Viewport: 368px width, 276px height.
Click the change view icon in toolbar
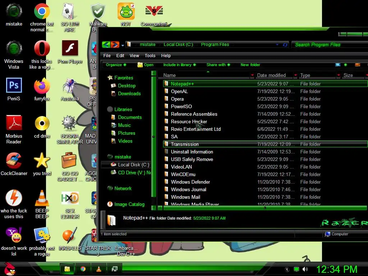[338, 65]
